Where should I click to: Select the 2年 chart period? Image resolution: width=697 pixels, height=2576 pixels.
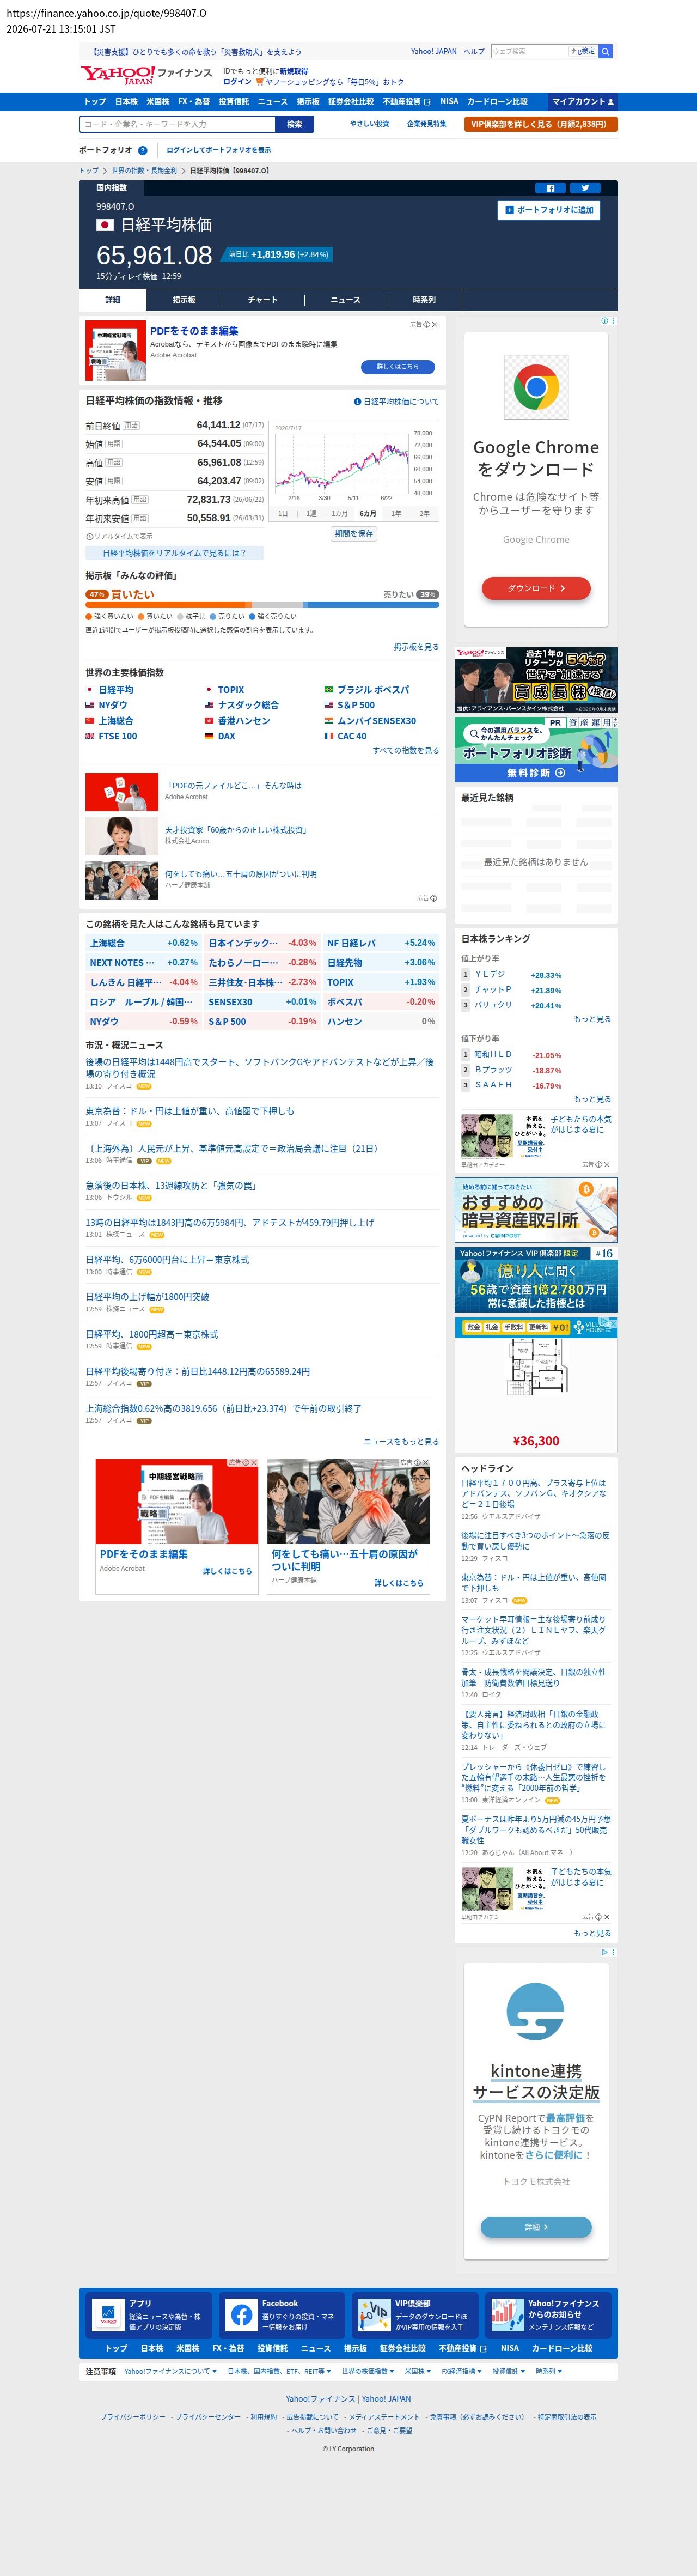click(x=424, y=513)
